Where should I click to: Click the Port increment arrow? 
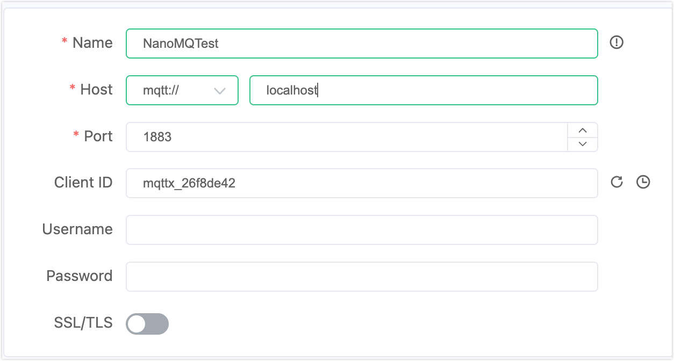coord(583,129)
